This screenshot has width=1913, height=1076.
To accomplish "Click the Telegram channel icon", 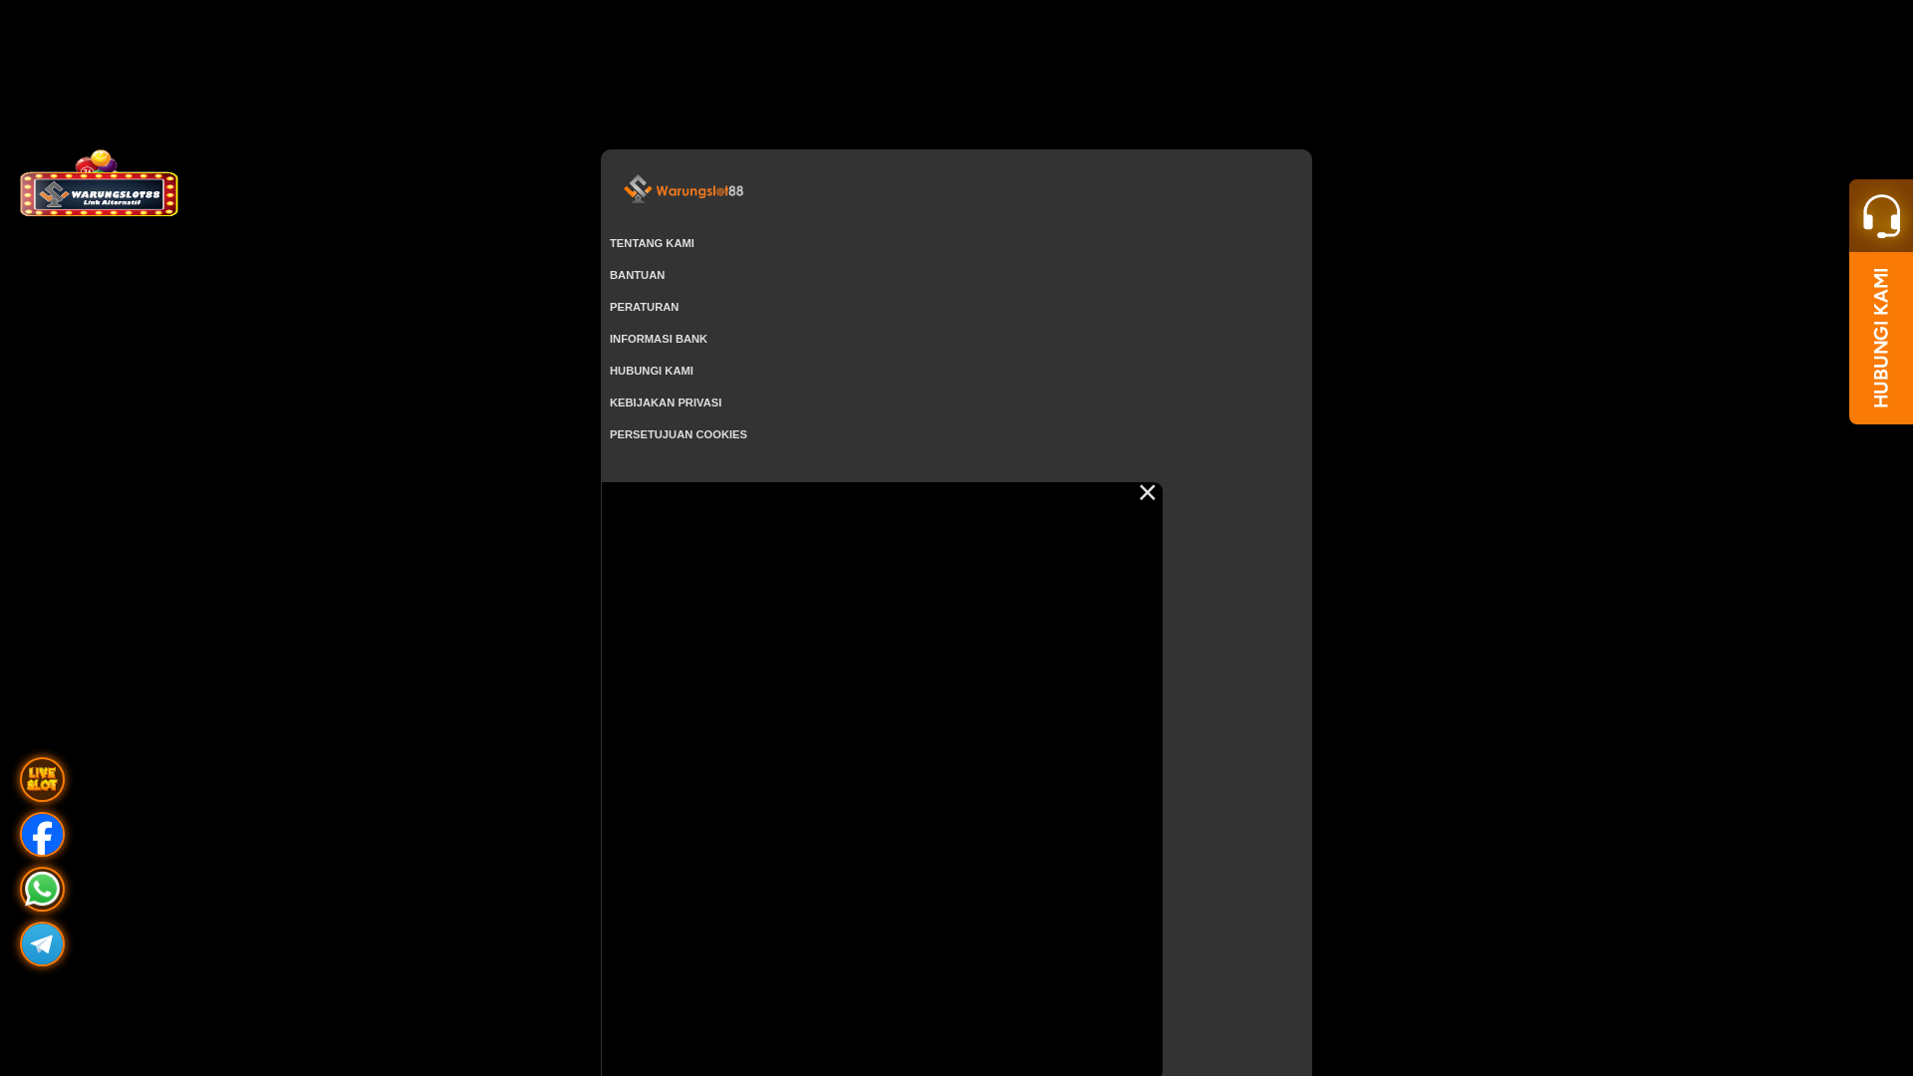I will (x=42, y=943).
